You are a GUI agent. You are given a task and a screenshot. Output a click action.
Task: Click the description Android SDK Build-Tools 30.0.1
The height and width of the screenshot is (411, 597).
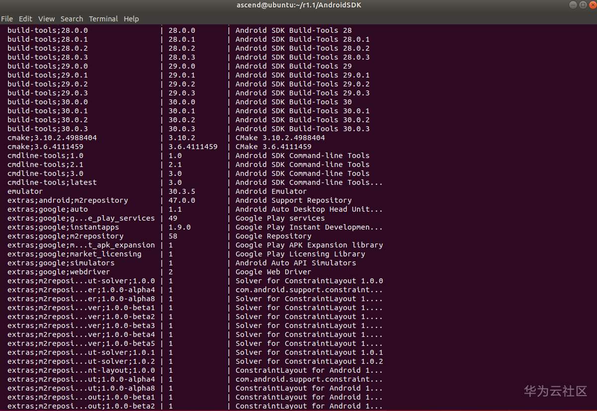pos(302,111)
